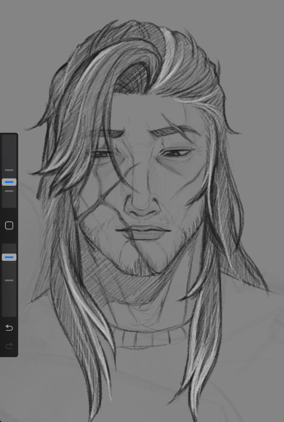284x422 pixels.
Task: Tap the undo arrow icon
Action: [9, 328]
